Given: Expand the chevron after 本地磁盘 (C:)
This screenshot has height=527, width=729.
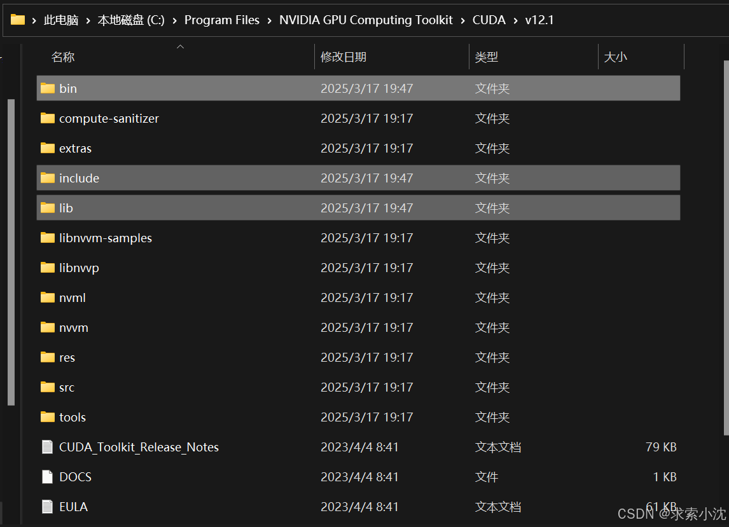Looking at the screenshot, I should 174,20.
